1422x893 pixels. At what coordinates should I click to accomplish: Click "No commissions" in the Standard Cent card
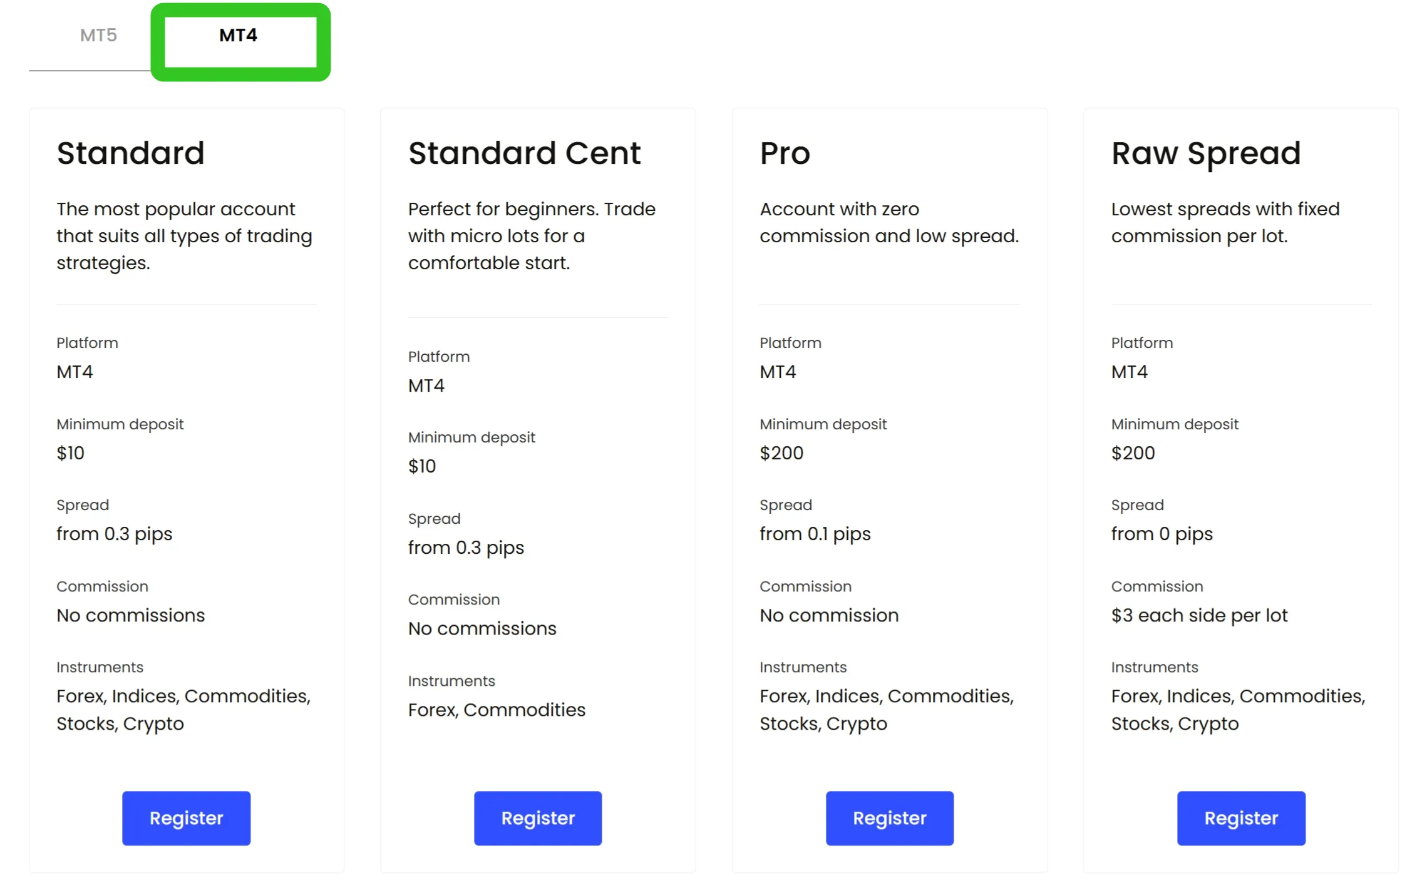point(482,629)
